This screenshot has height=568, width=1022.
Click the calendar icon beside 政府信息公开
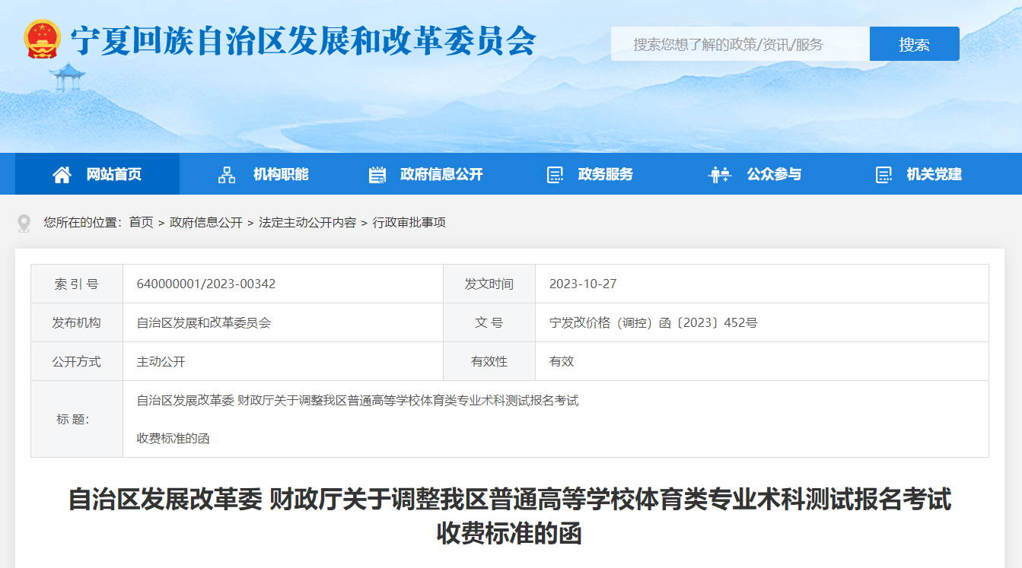pos(377,175)
